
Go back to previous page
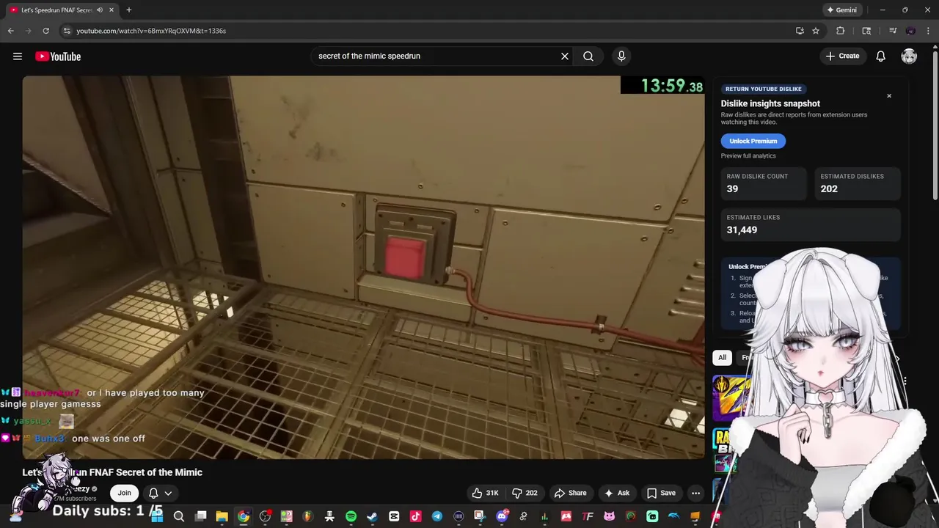click(10, 31)
